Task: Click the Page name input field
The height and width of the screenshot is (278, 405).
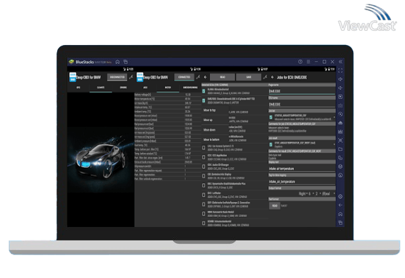Action: click(x=301, y=91)
